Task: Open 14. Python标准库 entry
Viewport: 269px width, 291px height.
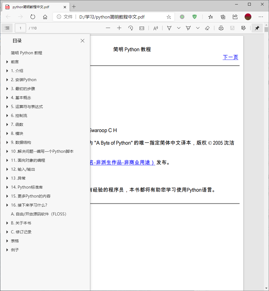Action: coord(27,187)
